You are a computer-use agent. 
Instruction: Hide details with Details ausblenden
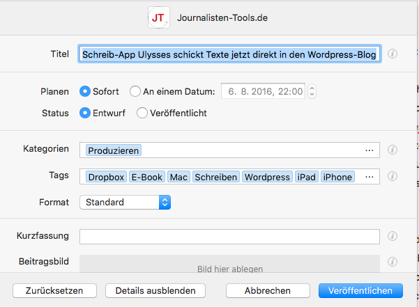155,290
